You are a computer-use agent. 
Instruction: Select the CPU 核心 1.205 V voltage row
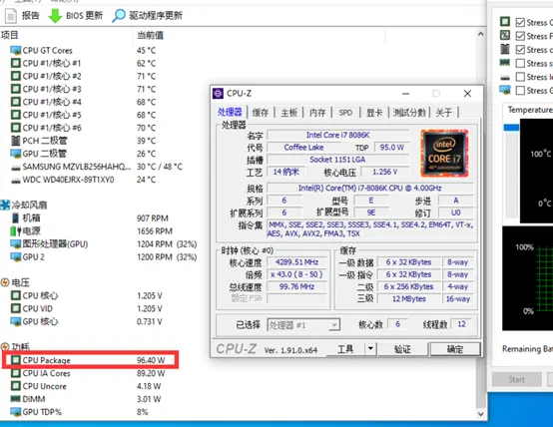coord(87,295)
